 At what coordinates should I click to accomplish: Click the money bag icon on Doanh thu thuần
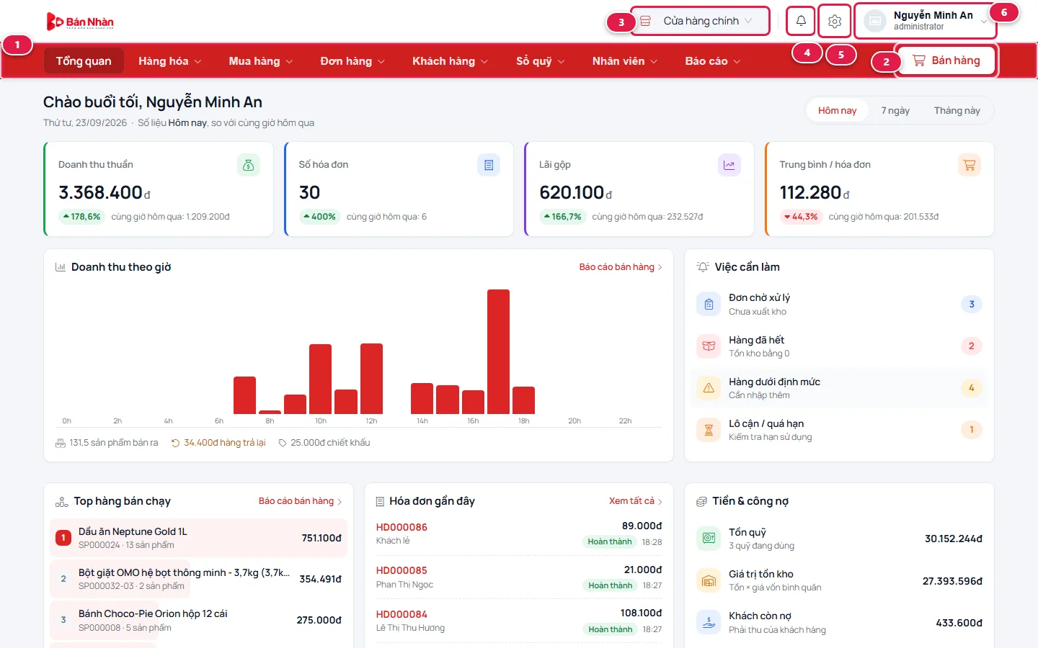249,165
